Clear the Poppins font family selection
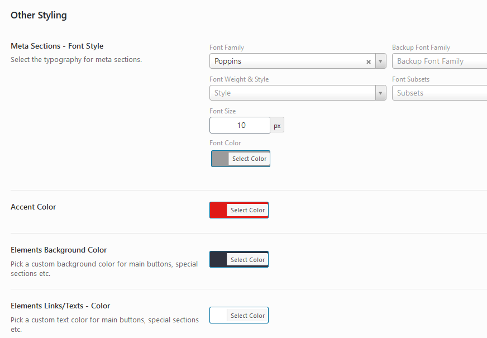This screenshot has width=487, height=338. click(x=369, y=62)
